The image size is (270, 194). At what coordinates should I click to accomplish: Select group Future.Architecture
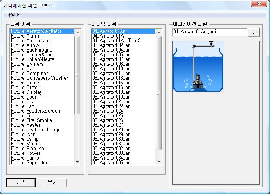tap(42, 40)
